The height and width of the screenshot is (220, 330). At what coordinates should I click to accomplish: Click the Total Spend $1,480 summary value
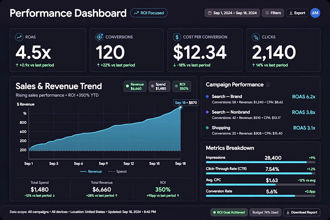point(40,189)
